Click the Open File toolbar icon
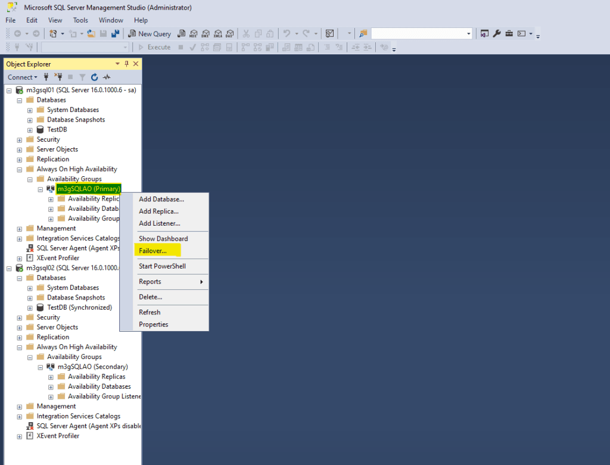Viewport: 610px width, 465px height. [x=91, y=34]
